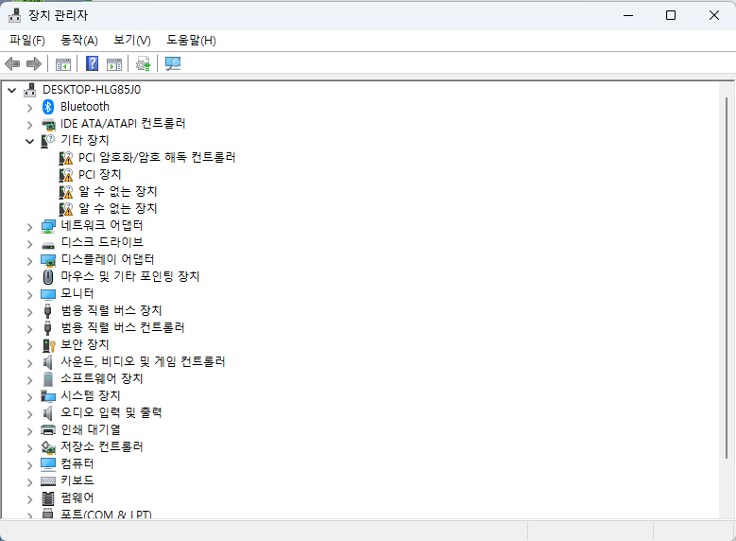
Task: Open the 파일(F) menu
Action: (x=27, y=41)
